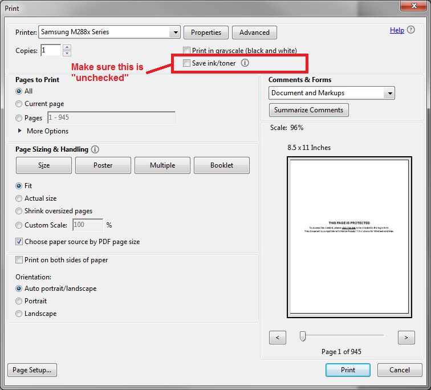This screenshot has width=431, height=390.
Task: Close the Print dialog window
Action: pos(412,7)
